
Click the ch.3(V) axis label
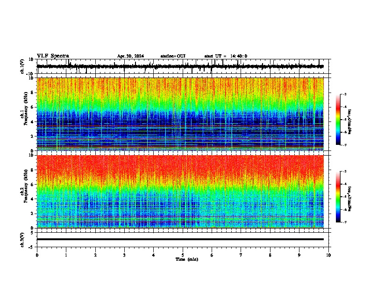[22, 240]
